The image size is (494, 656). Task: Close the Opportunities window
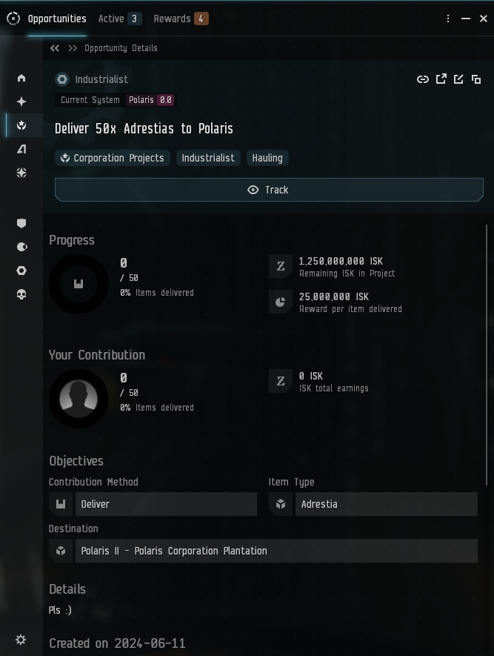pyautogui.click(x=484, y=19)
